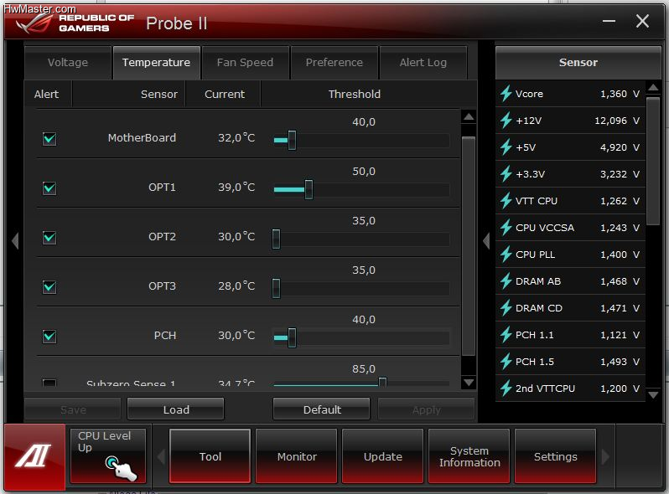Click the +12V lightning bolt icon
The image size is (669, 494).
tap(506, 121)
